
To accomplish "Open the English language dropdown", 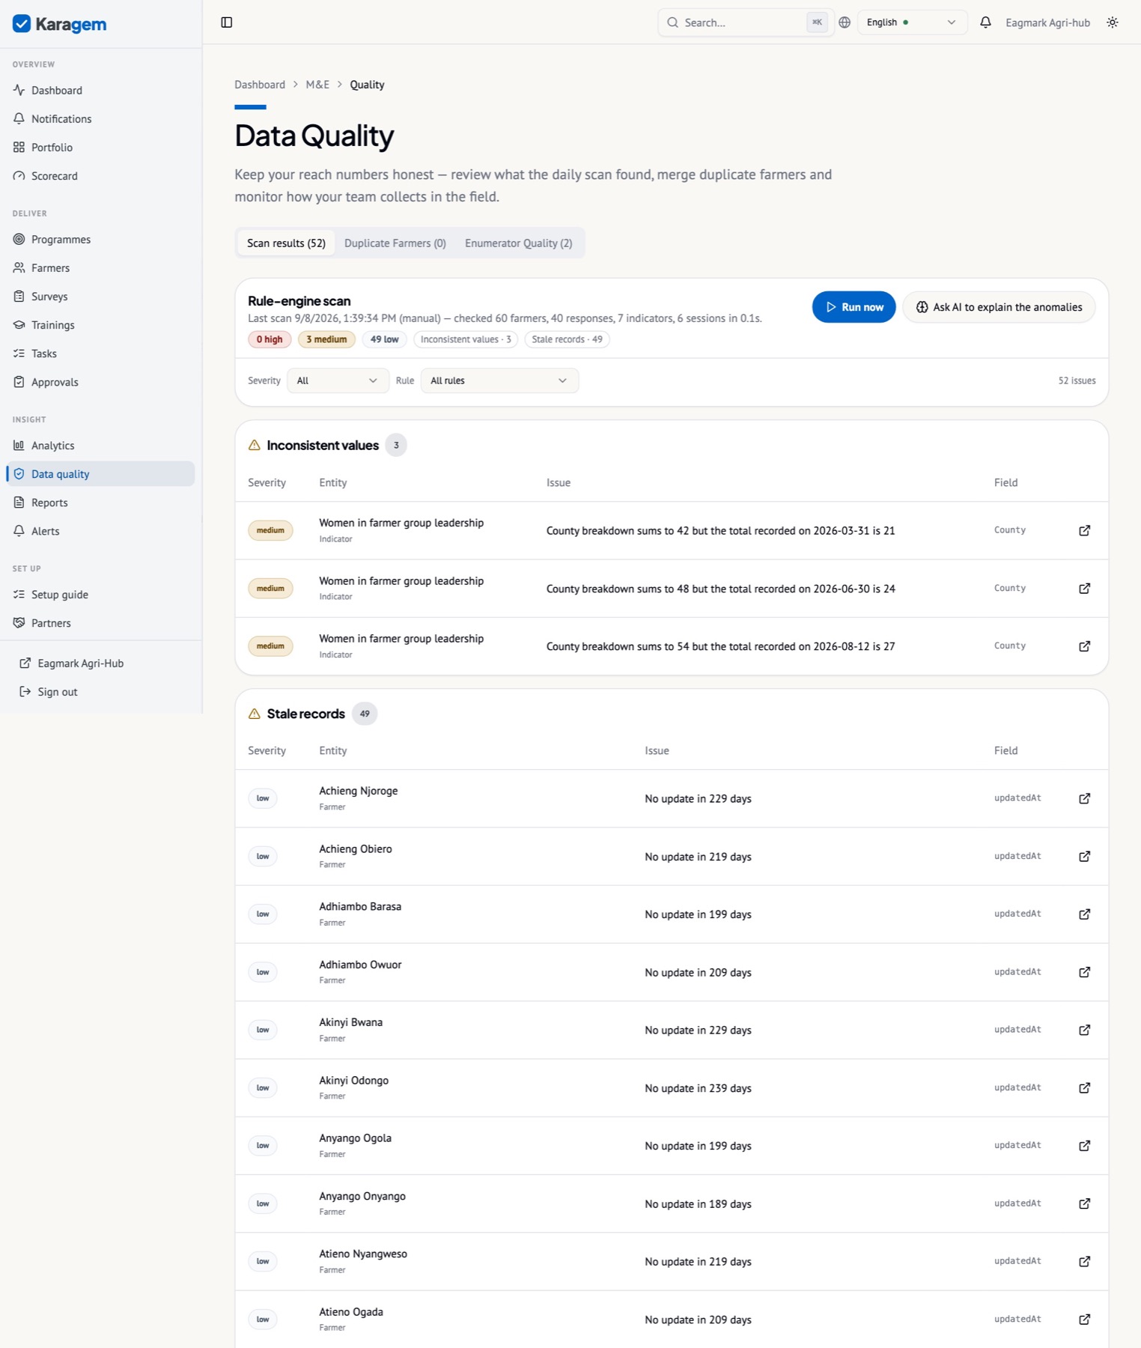I will [x=912, y=22].
